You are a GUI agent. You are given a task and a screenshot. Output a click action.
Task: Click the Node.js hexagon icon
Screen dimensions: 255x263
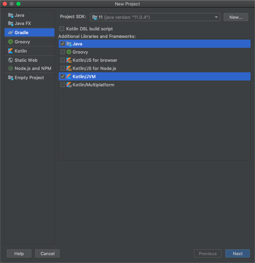pos(11,68)
